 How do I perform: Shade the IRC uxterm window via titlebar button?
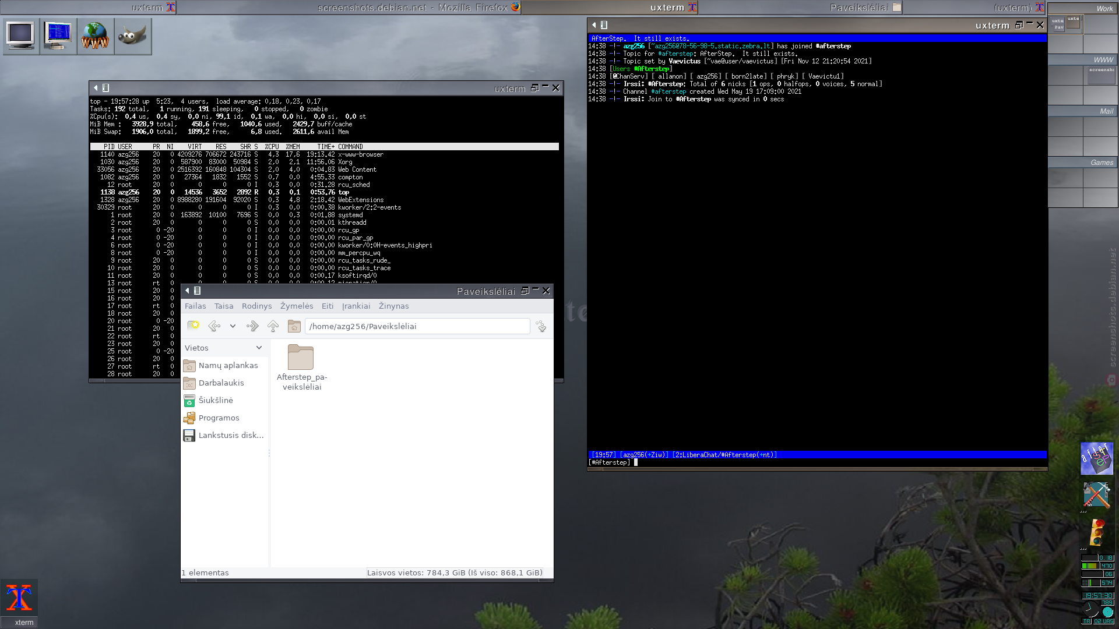[1030, 24]
